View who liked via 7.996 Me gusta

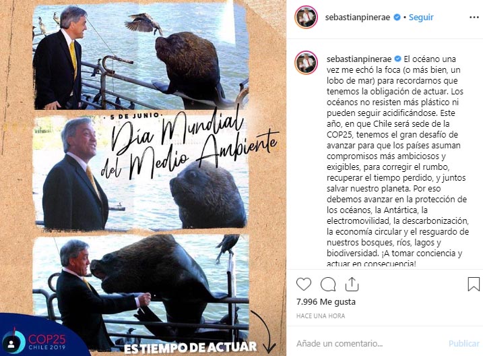click(x=326, y=302)
